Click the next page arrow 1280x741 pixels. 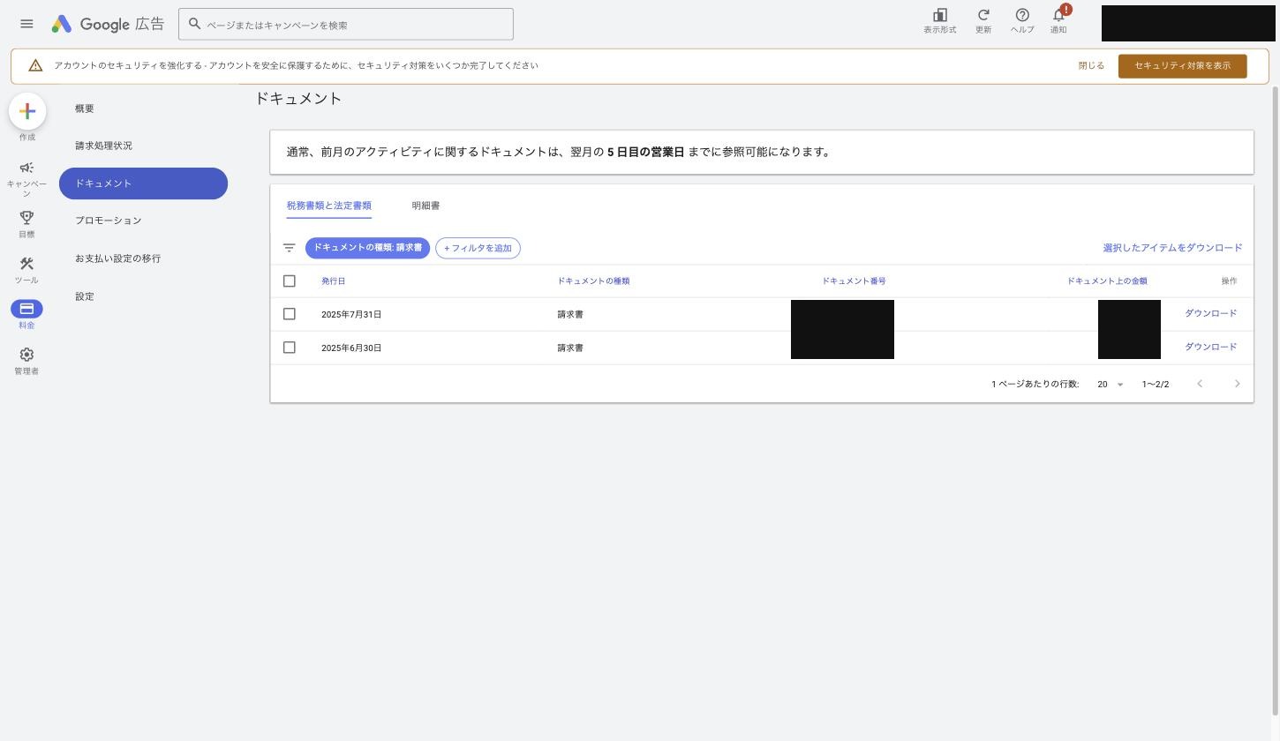(x=1237, y=384)
